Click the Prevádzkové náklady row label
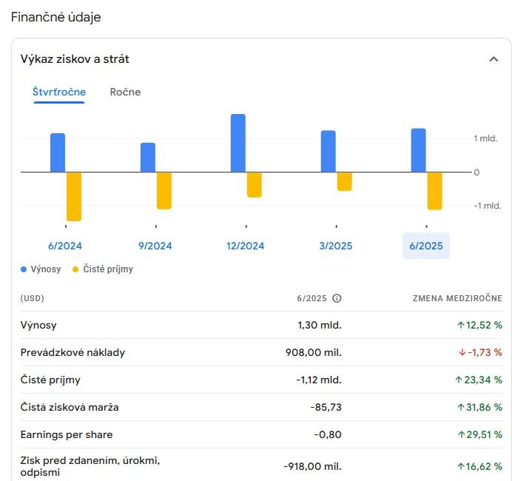Screen dimensions: 512x481 point(73,352)
